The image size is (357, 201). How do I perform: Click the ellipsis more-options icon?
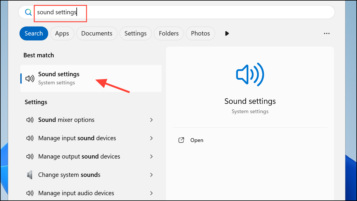[326, 33]
